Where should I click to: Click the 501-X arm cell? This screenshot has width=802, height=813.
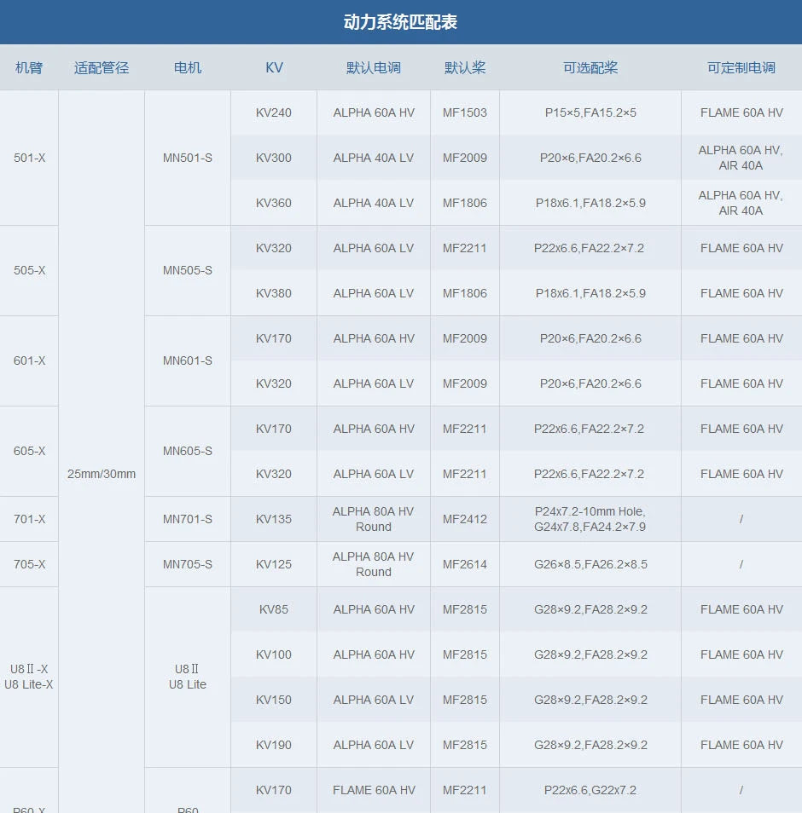tap(29, 158)
